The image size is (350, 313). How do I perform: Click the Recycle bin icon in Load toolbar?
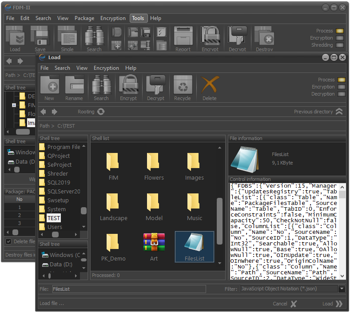click(183, 85)
